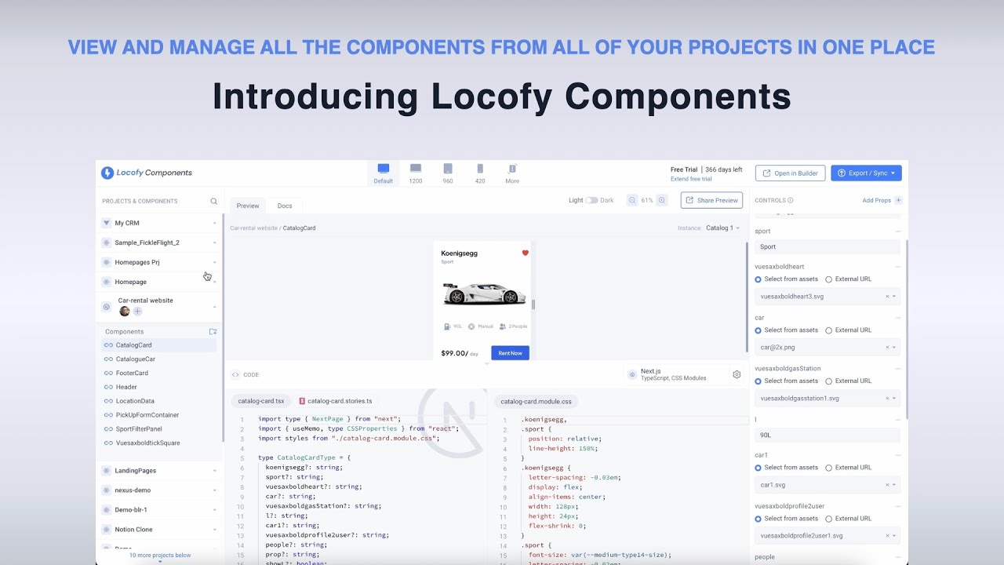Click the Car-rental website project icon
Image resolution: width=1004 pixels, height=565 pixels.
[x=107, y=307]
